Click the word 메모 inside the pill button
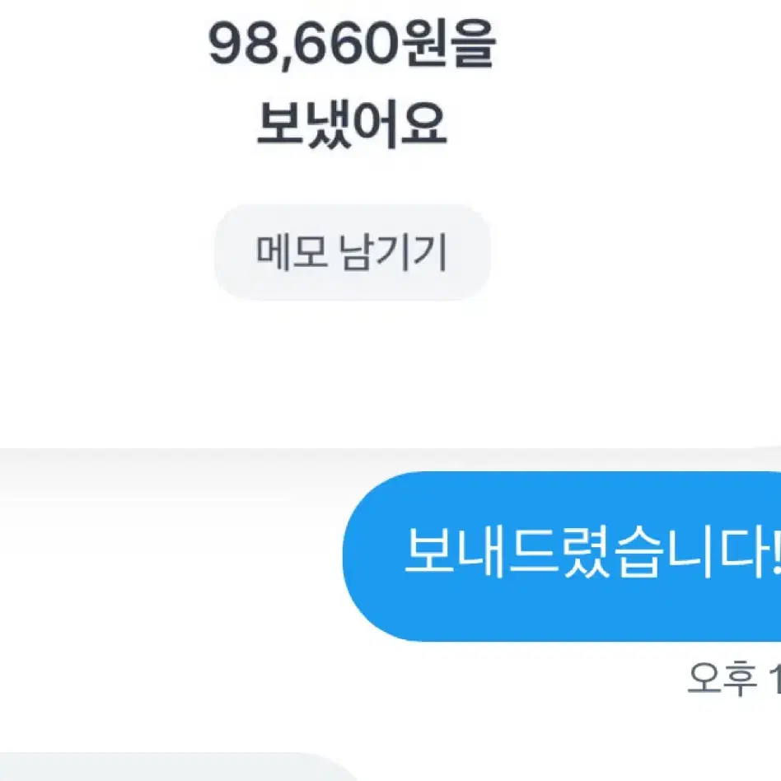Screen dimensions: 781x781 (x=292, y=252)
